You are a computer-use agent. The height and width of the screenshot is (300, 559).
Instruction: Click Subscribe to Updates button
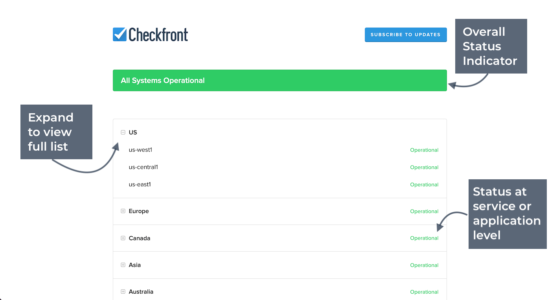406,35
